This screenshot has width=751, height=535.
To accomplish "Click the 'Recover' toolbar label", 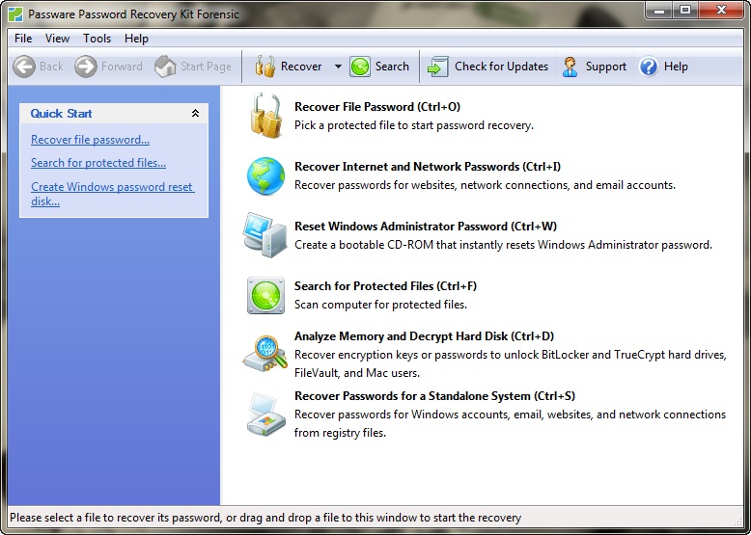I will click(301, 67).
